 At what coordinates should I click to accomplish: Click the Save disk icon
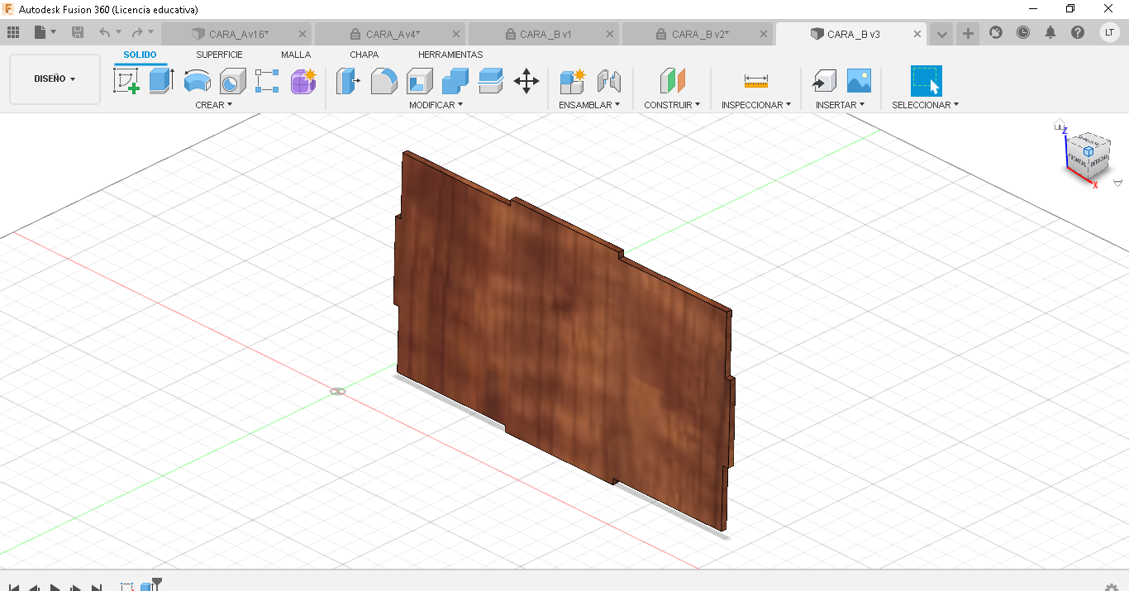click(x=78, y=33)
